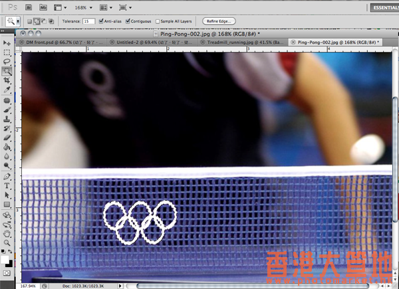Click the Refine Edge button

219,21
